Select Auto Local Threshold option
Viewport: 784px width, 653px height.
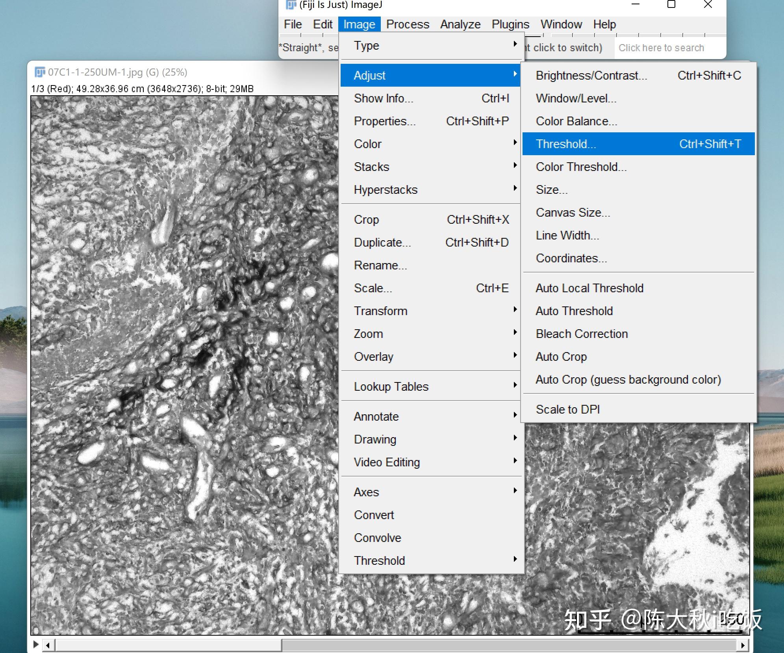tap(589, 288)
